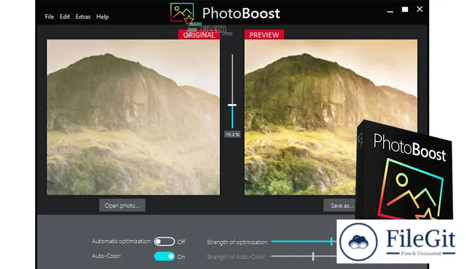Close the PhotoBoost window
Image resolution: width=466 pixels, height=269 pixels.
[420, 9]
